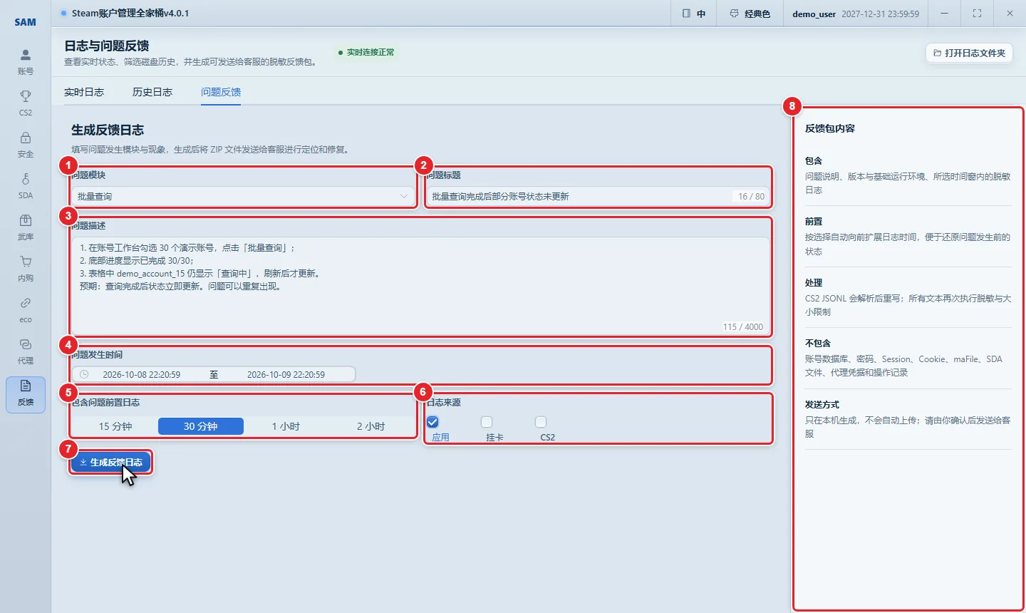The height and width of the screenshot is (613, 1026).
Task: Check the CS2 log source checkbox
Action: tap(541, 422)
